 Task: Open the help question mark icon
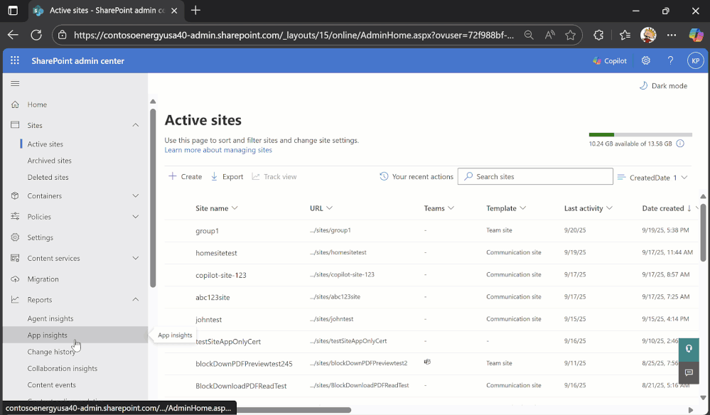click(671, 60)
